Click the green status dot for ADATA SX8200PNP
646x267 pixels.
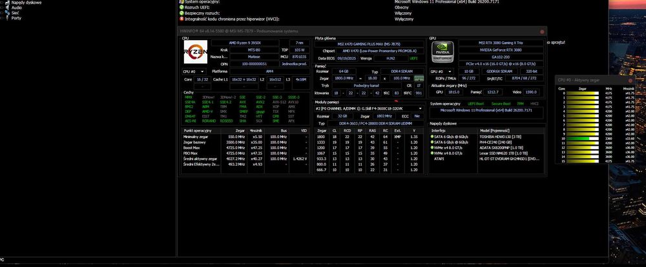coord(432,147)
